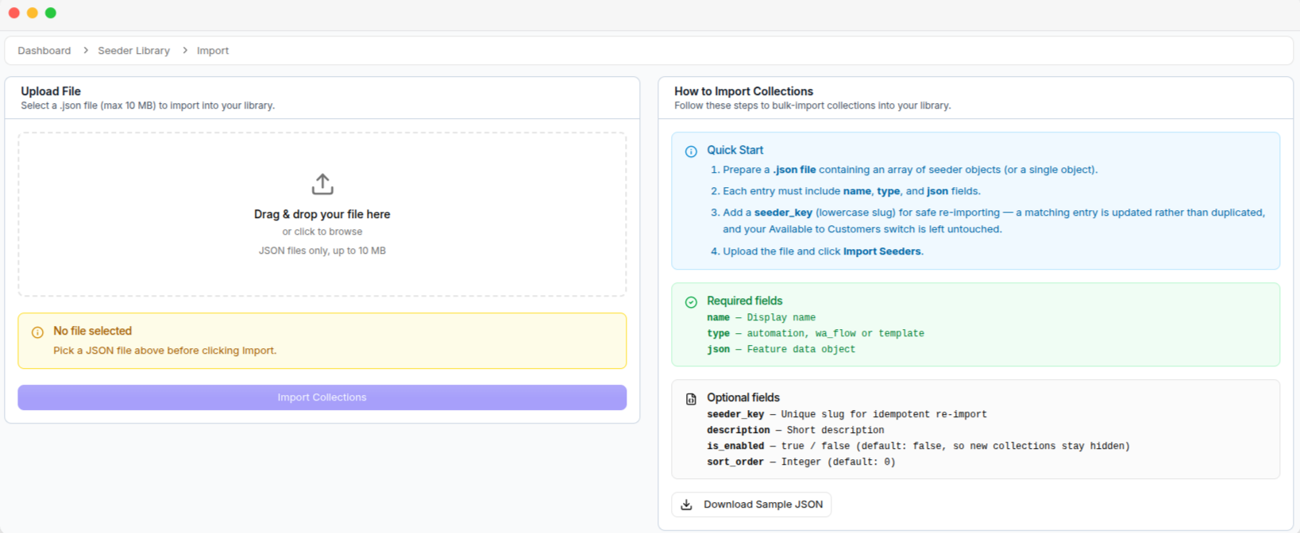
Task: Click the Upload File heading
Action: tap(51, 91)
